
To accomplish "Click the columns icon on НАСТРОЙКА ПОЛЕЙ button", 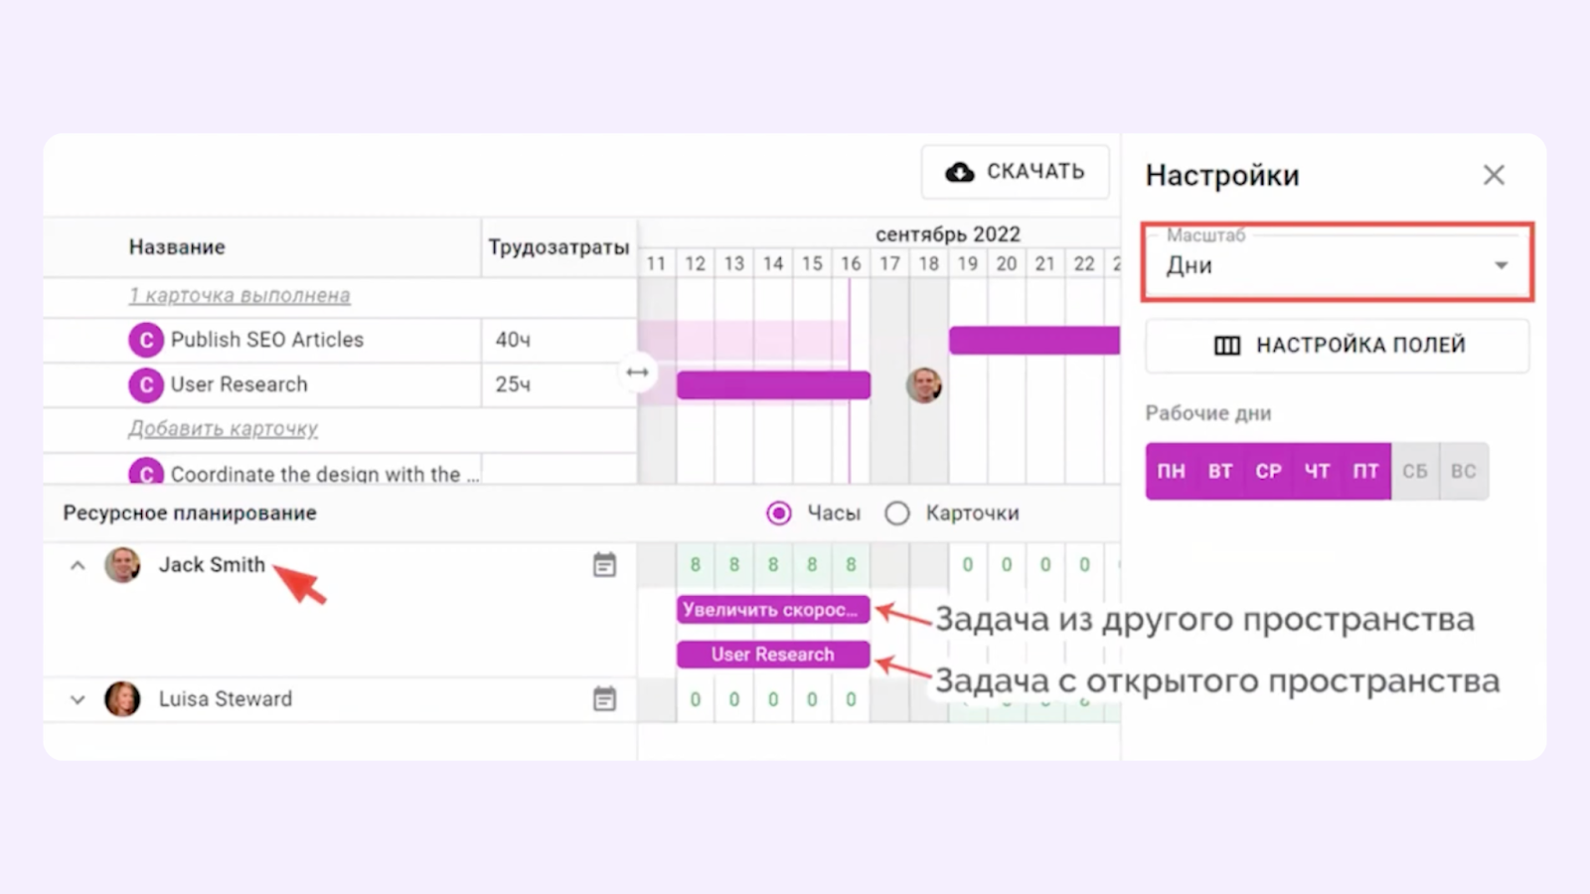I will point(1225,346).
